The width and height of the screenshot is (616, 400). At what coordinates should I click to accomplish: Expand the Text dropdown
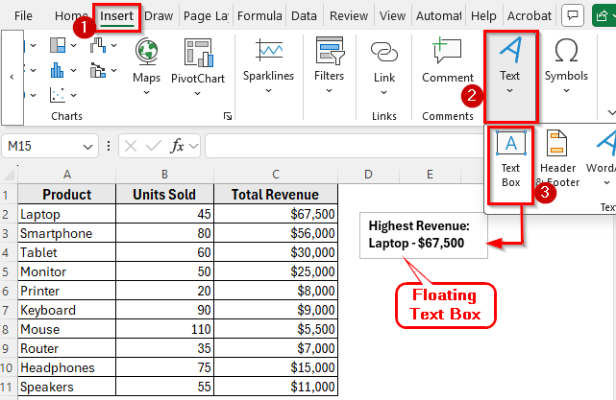pos(510,65)
